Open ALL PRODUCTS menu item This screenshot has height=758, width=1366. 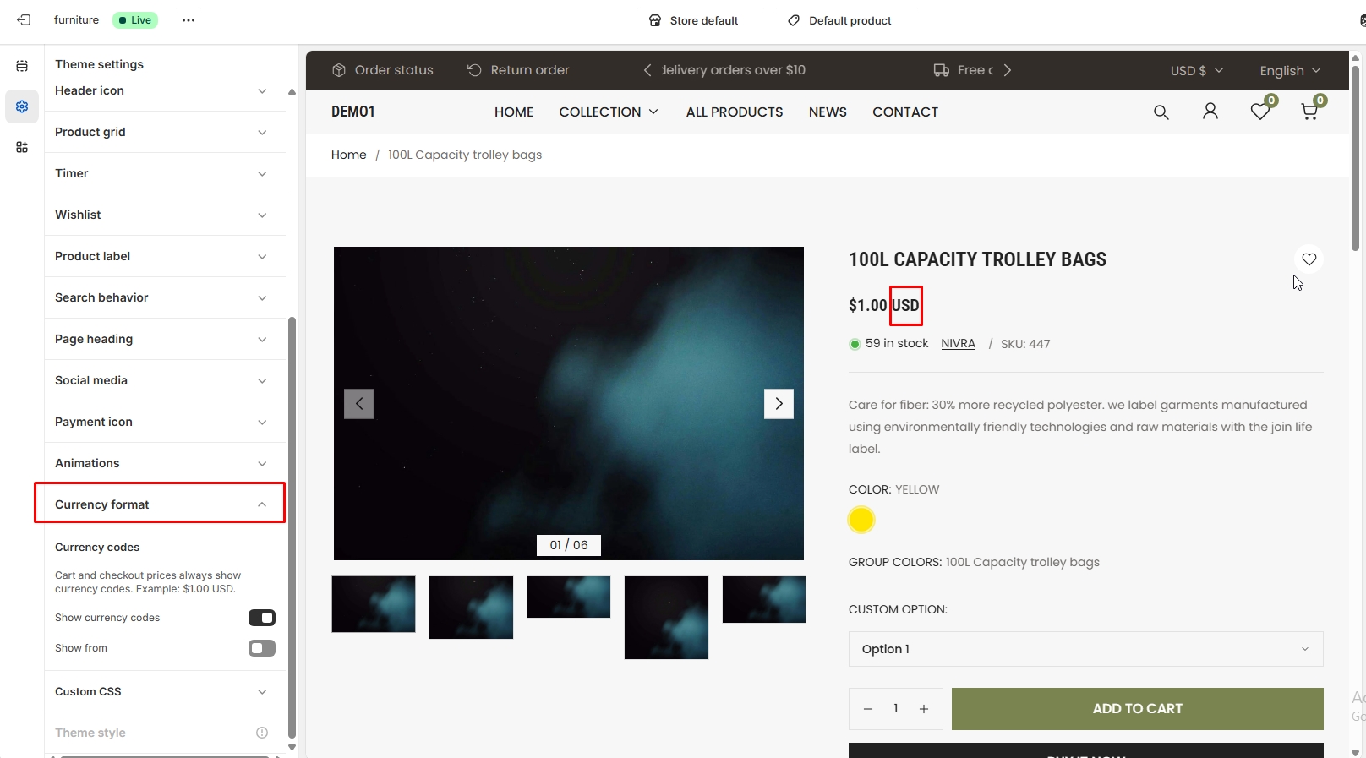click(734, 112)
